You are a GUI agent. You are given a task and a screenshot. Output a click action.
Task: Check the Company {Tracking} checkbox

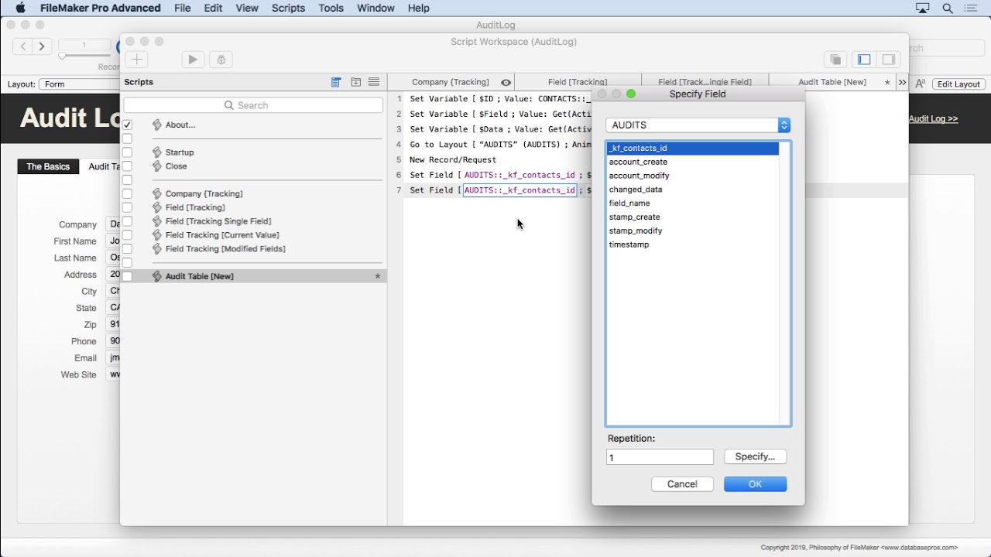click(128, 193)
